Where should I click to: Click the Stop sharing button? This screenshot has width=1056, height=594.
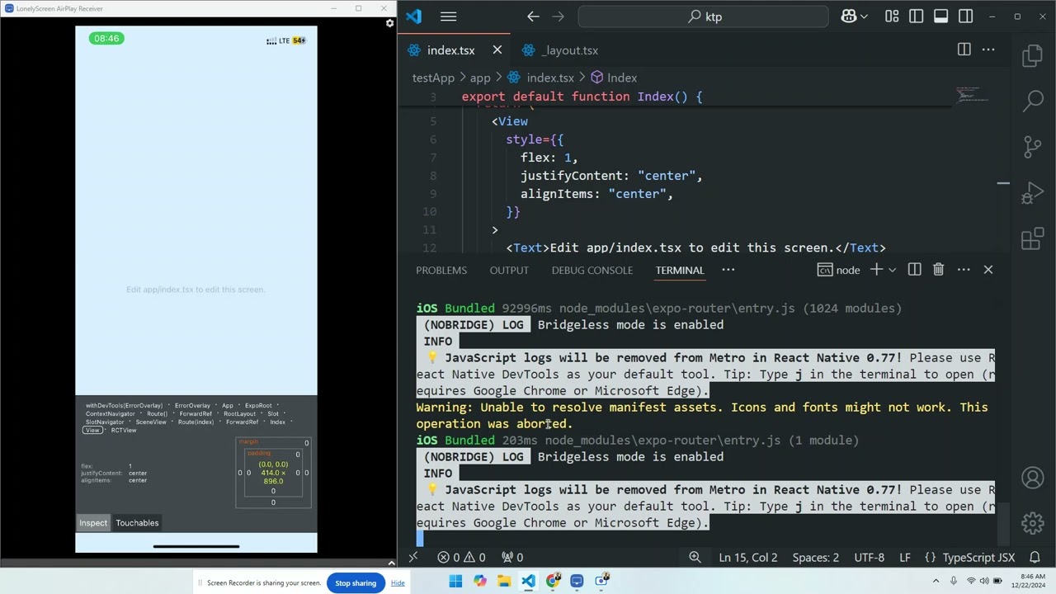click(x=356, y=582)
